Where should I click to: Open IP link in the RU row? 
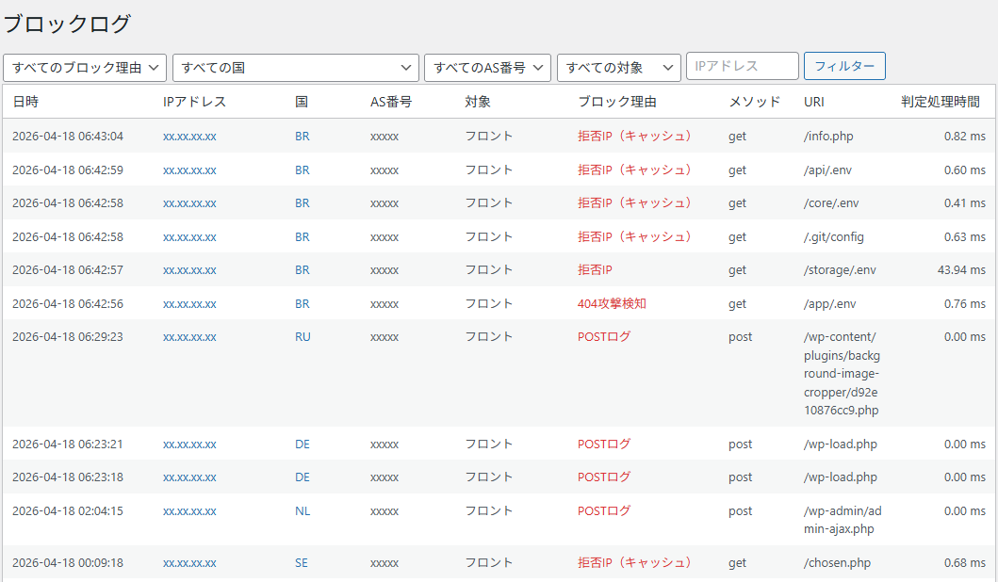pyautogui.click(x=189, y=336)
